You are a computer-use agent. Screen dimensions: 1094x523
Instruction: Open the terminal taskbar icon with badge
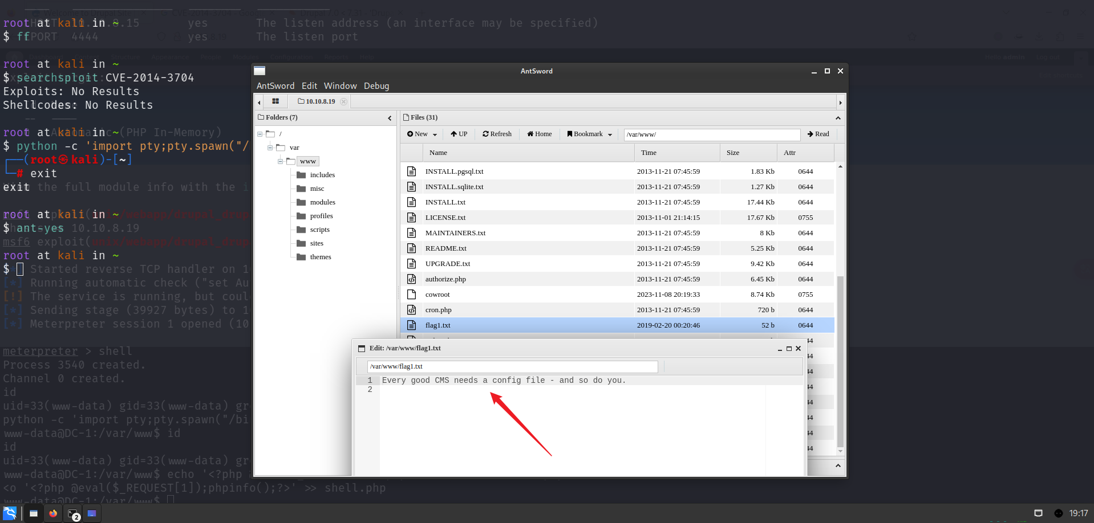pos(73,514)
